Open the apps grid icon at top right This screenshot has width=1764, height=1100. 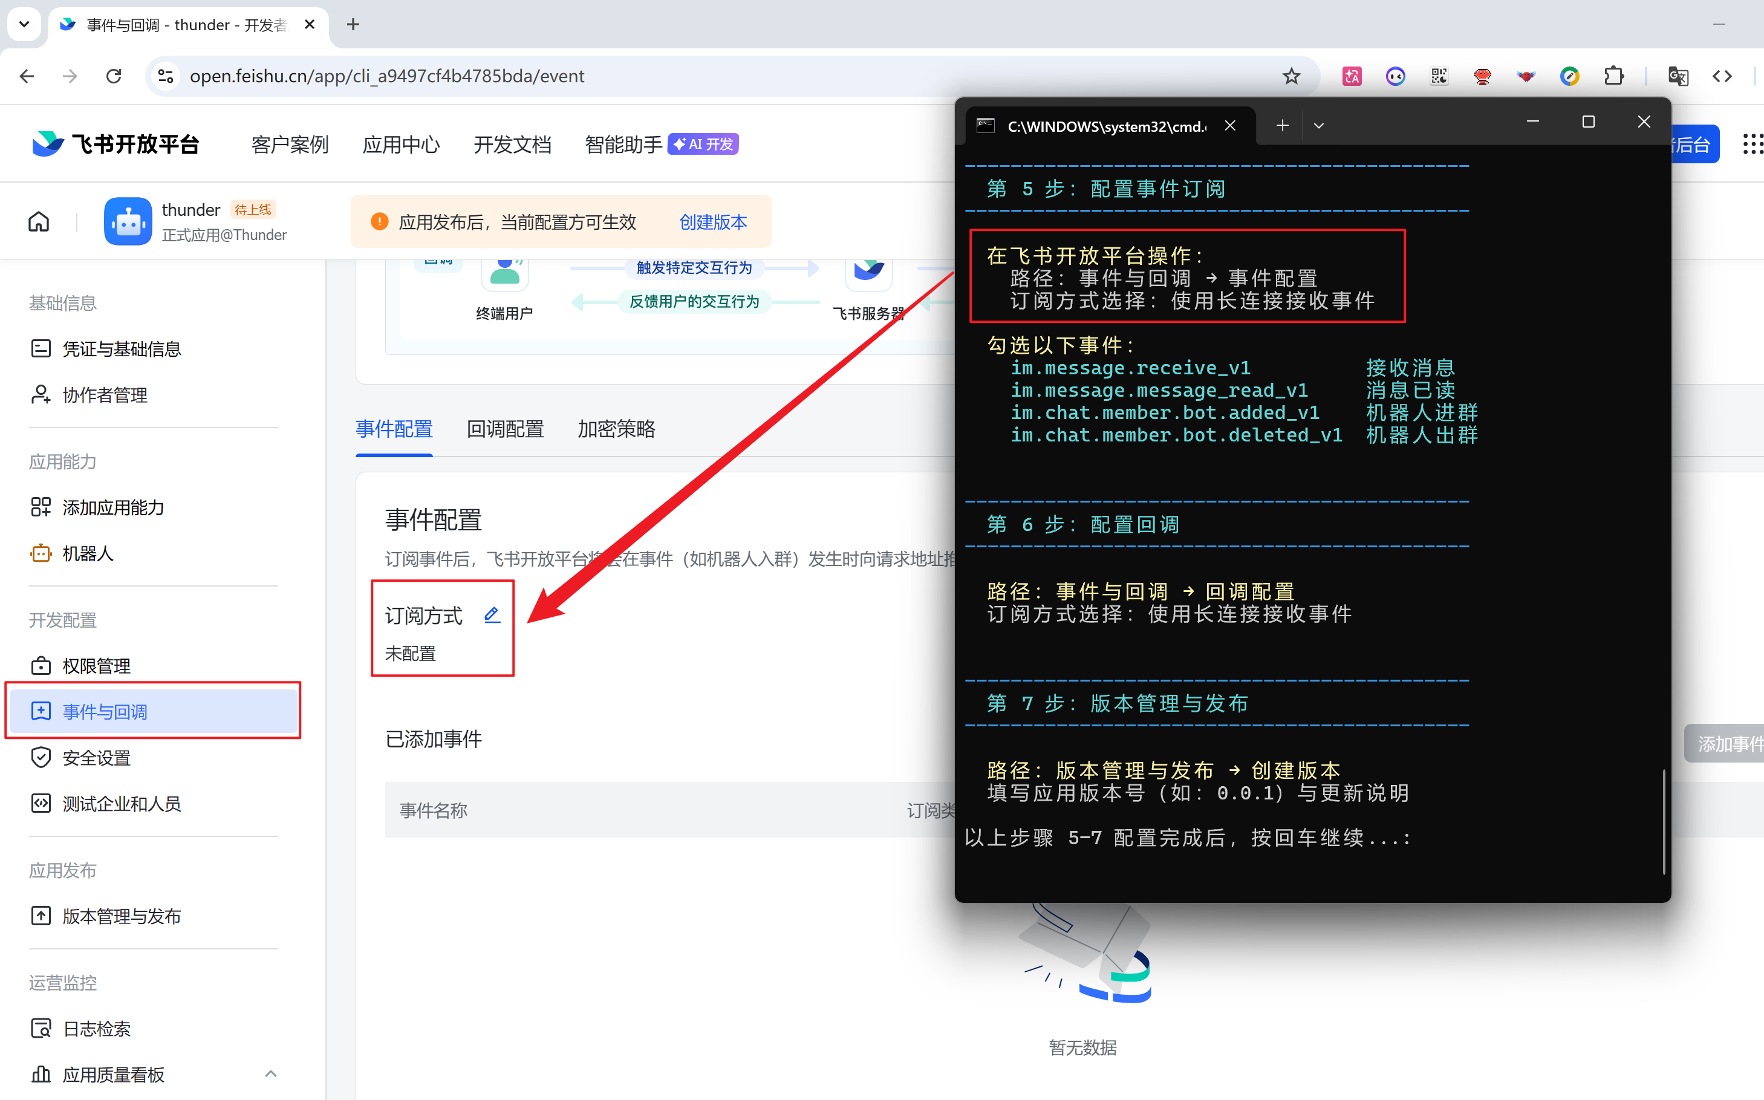coord(1752,144)
